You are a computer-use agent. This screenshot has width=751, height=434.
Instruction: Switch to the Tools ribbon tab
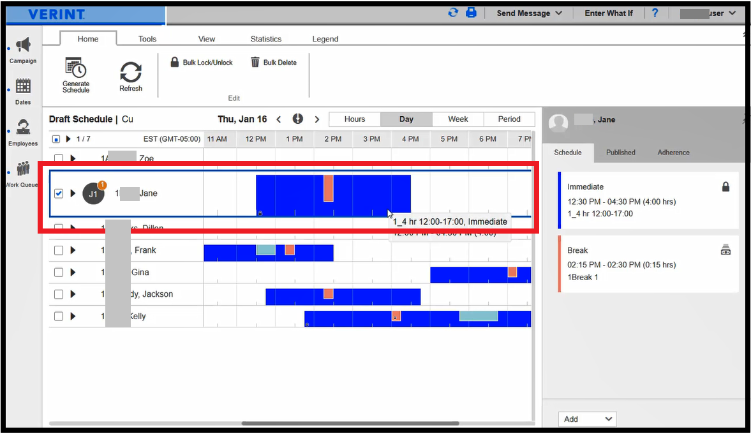pos(147,39)
